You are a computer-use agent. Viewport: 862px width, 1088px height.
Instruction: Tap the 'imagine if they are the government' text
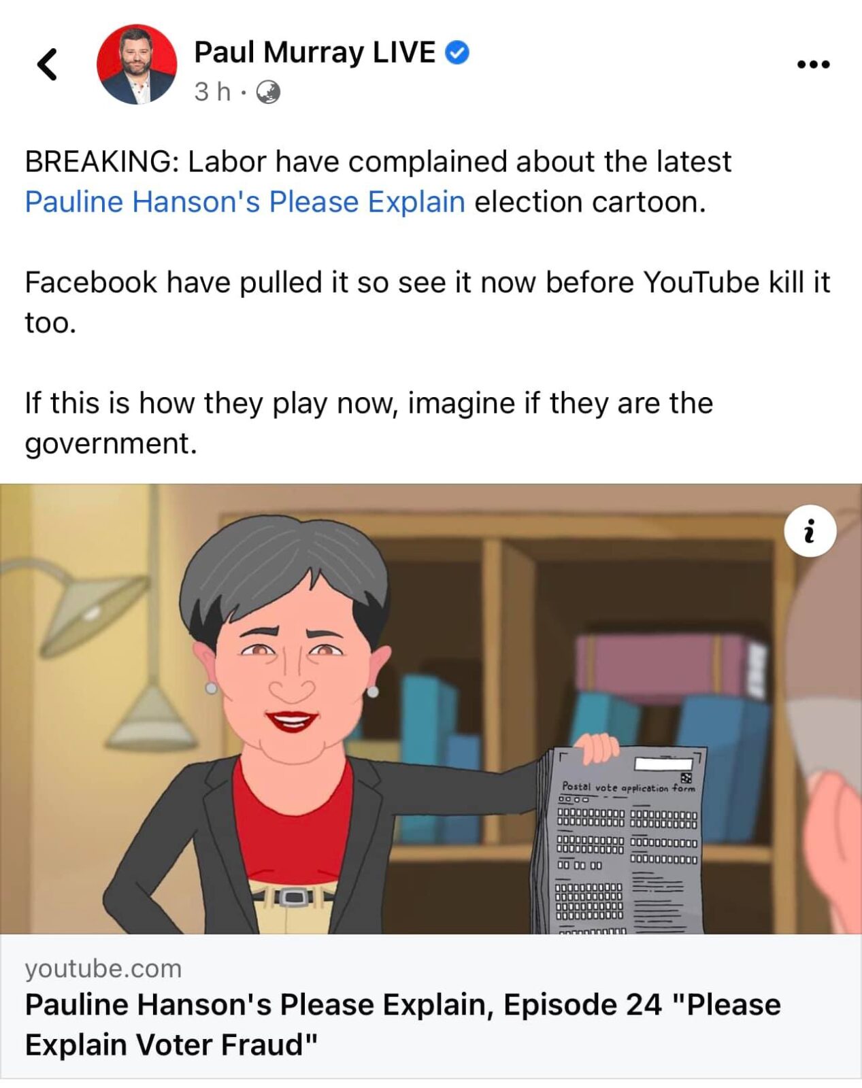[x=369, y=423]
